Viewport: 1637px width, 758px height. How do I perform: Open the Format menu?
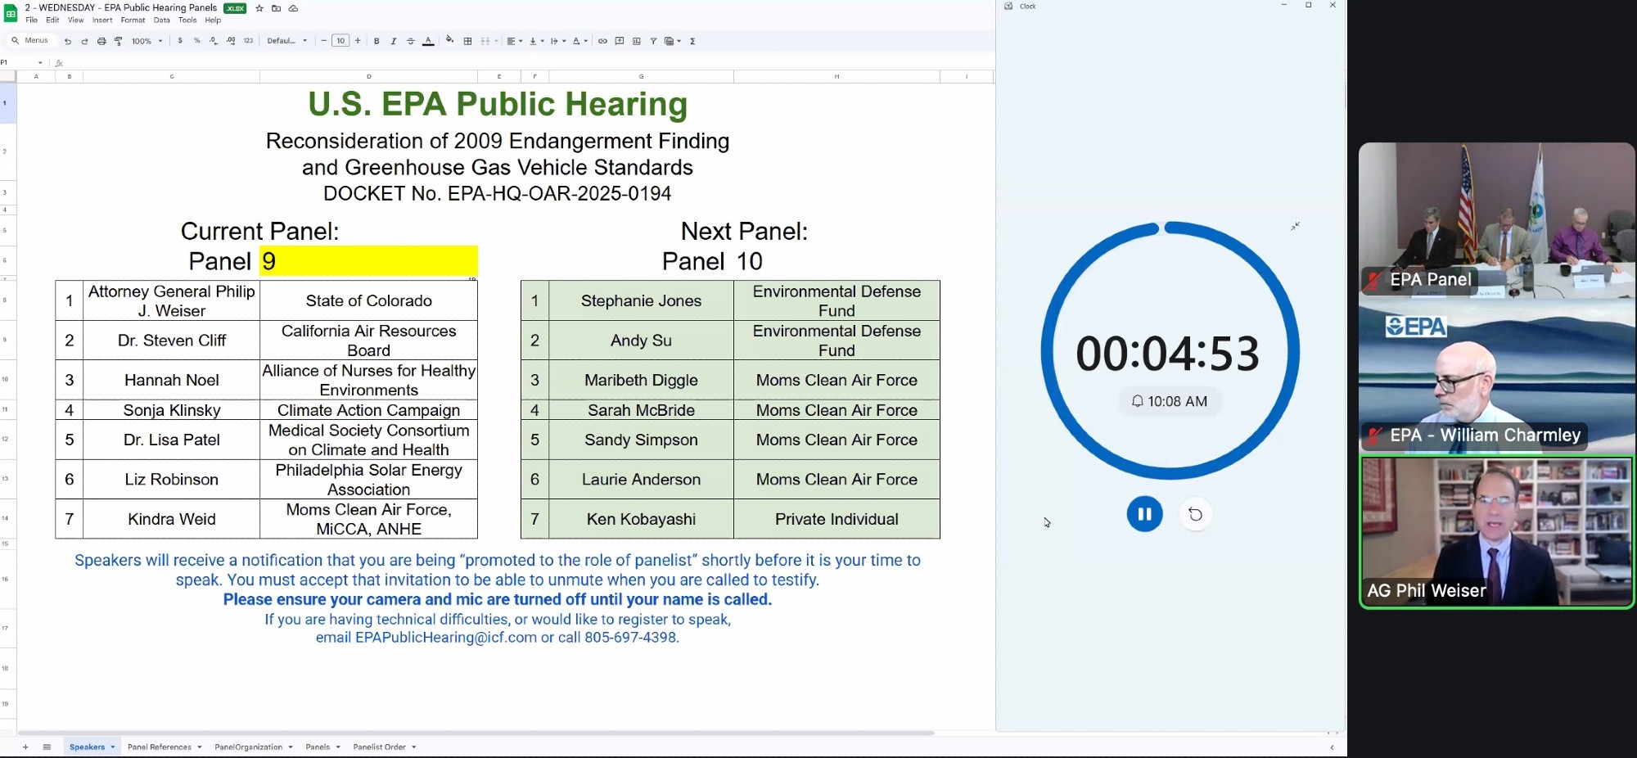click(x=133, y=20)
